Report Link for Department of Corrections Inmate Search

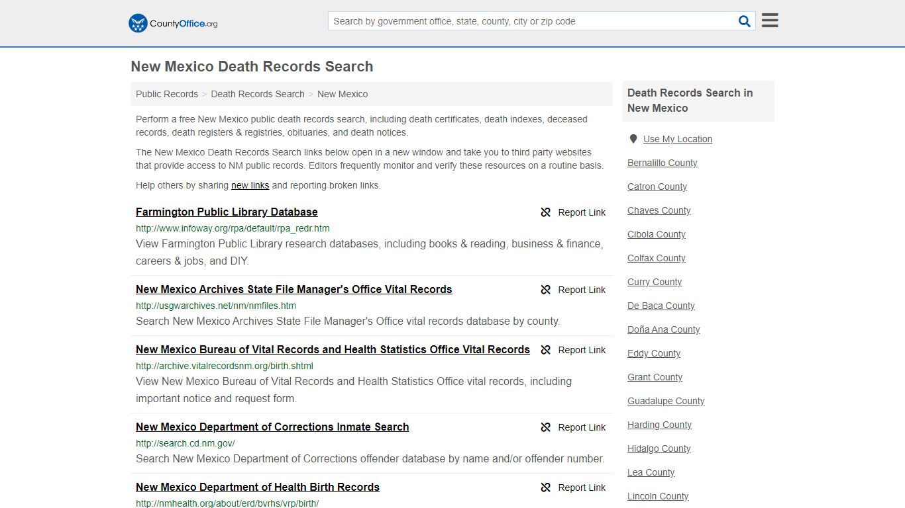(582, 427)
